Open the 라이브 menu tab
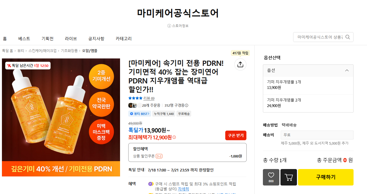367x194 pixels. coord(71,39)
